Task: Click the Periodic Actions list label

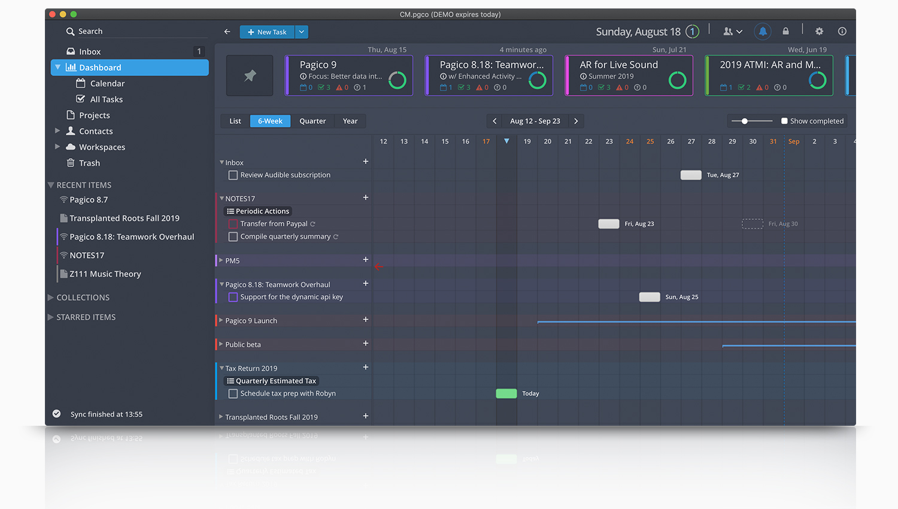Action: (257, 211)
